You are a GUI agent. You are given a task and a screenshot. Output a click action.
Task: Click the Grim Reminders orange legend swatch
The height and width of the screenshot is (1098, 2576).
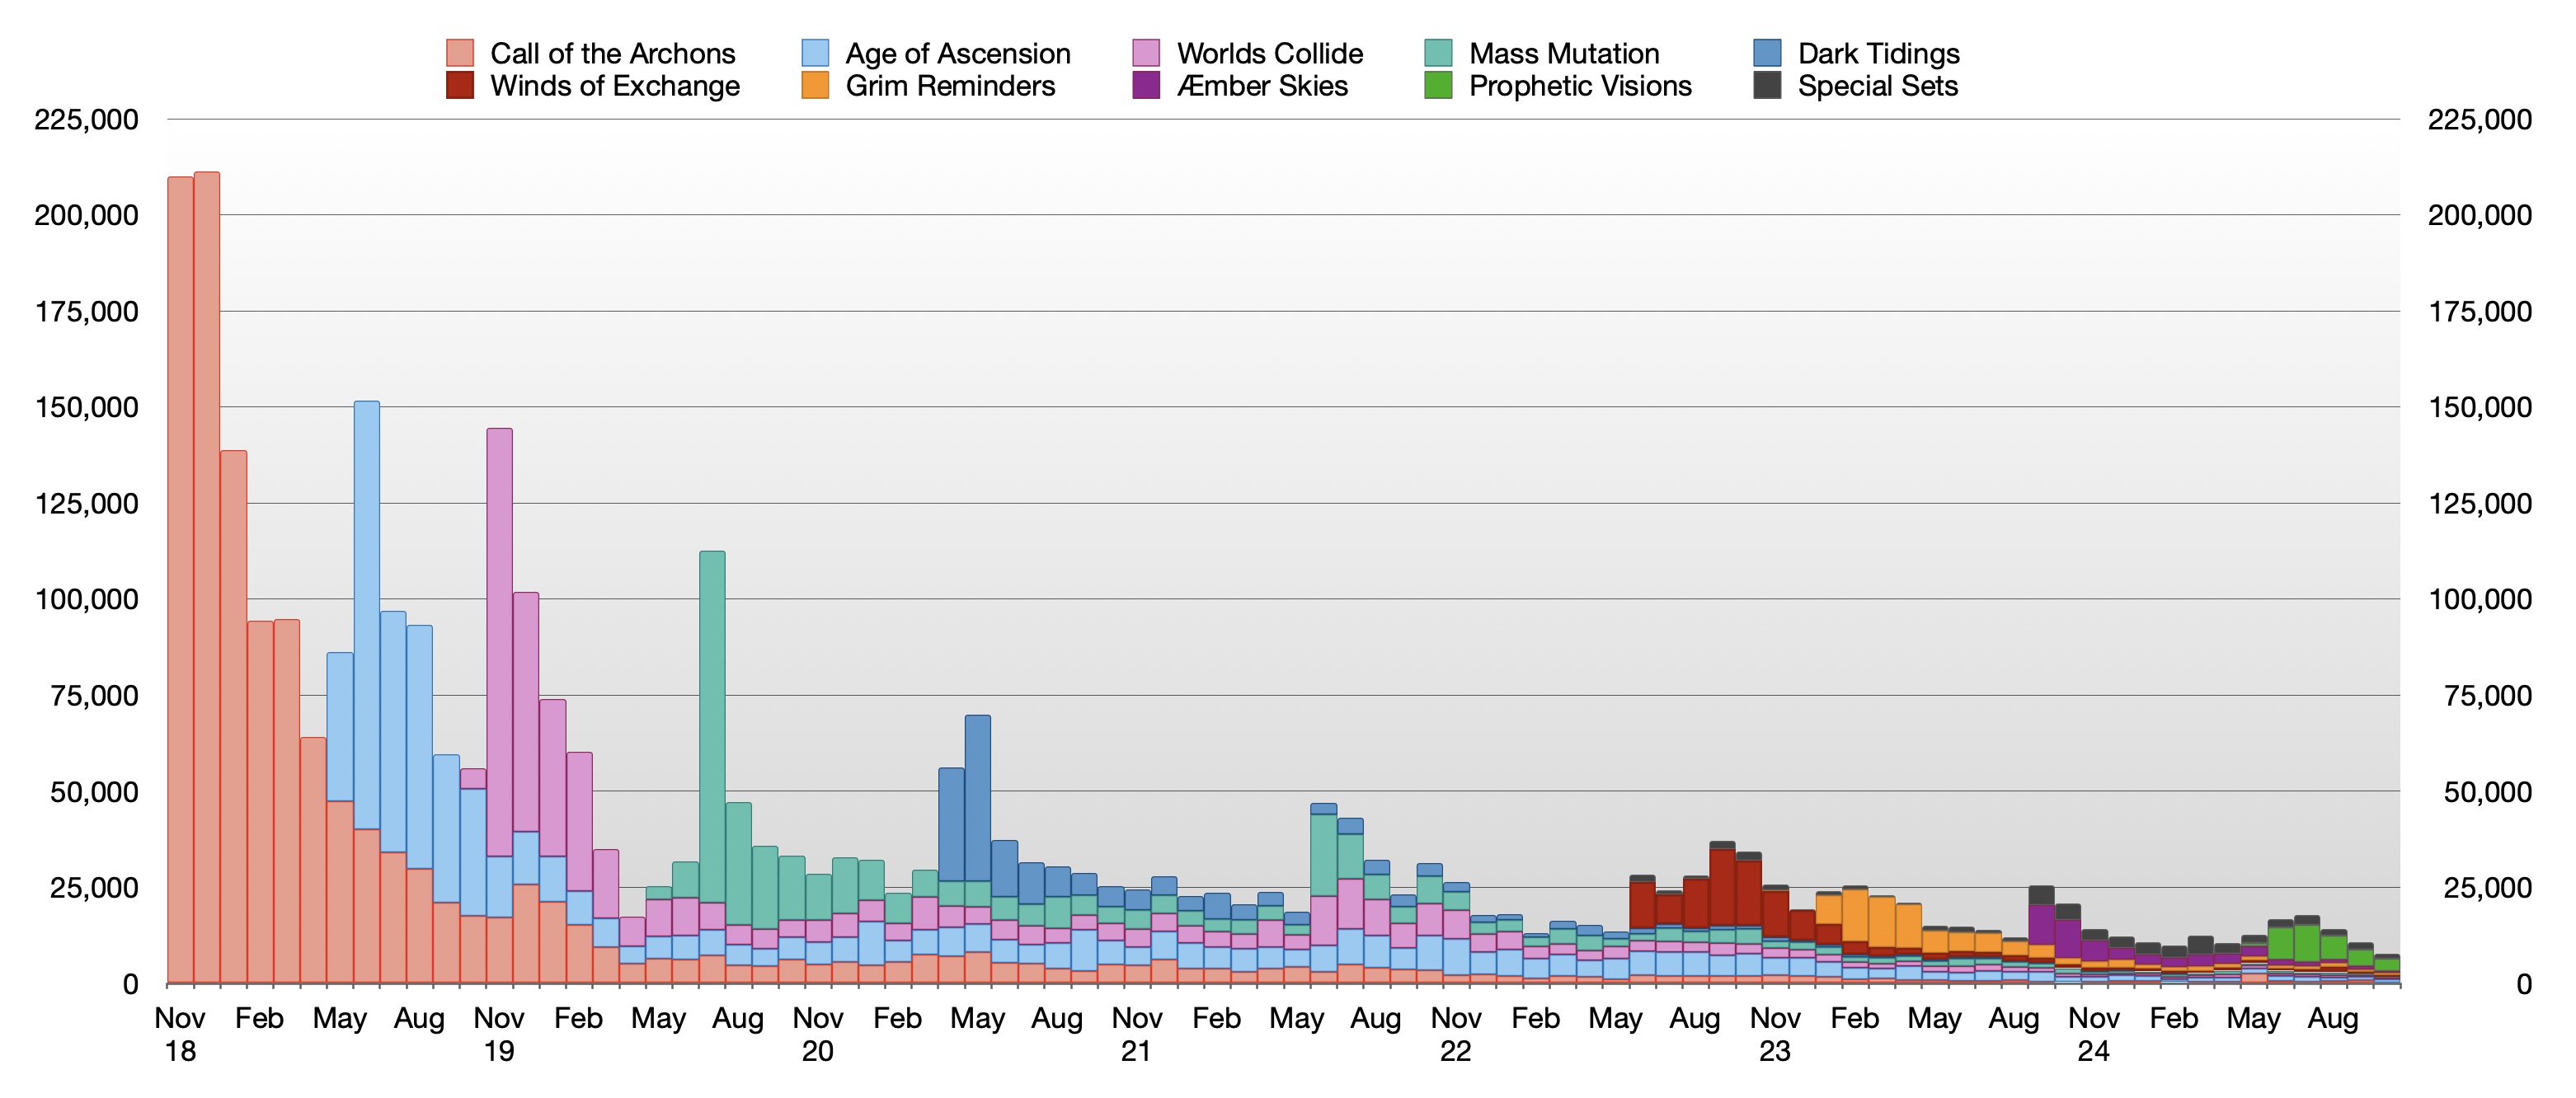coord(815,86)
